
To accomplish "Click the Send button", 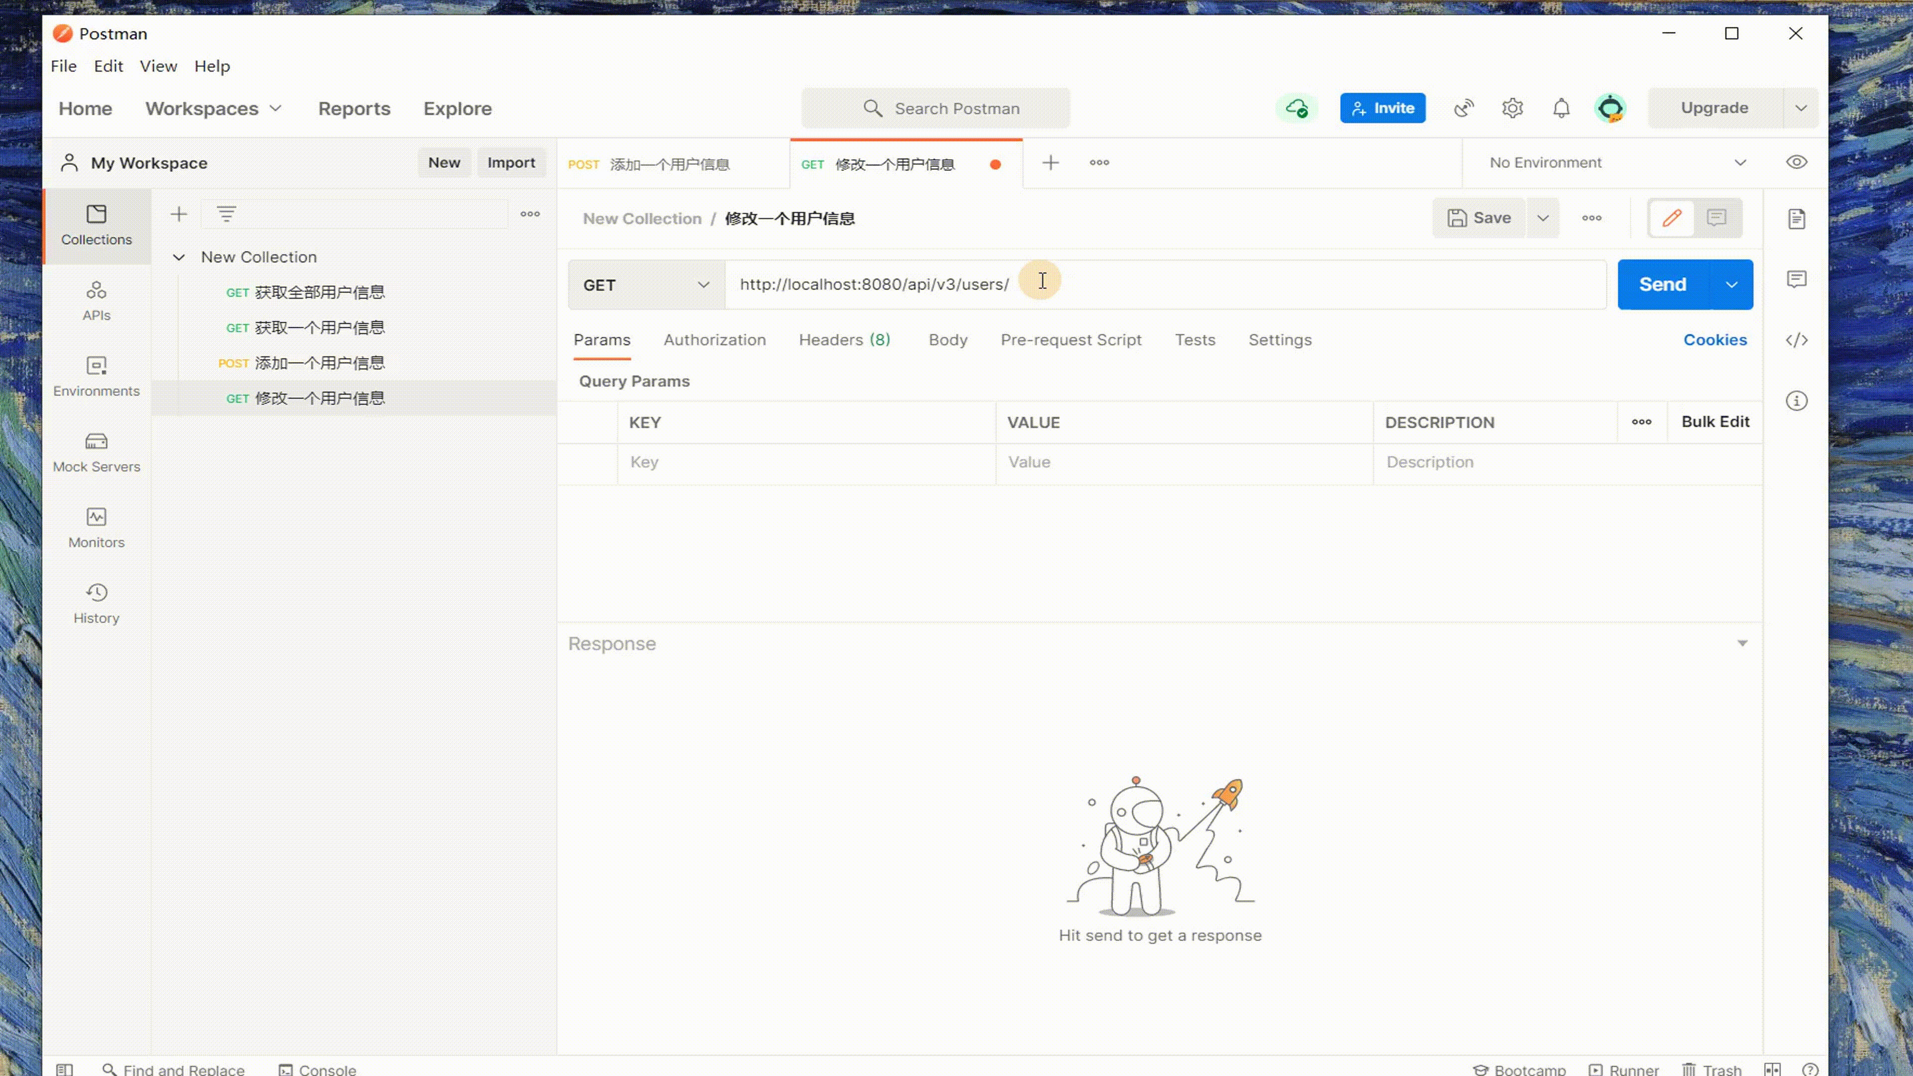I will pos(1663,284).
